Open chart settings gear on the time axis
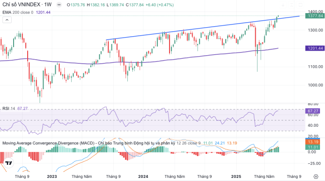 tap(316, 176)
